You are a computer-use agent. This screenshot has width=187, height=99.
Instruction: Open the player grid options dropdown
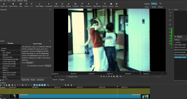tap(118, 77)
